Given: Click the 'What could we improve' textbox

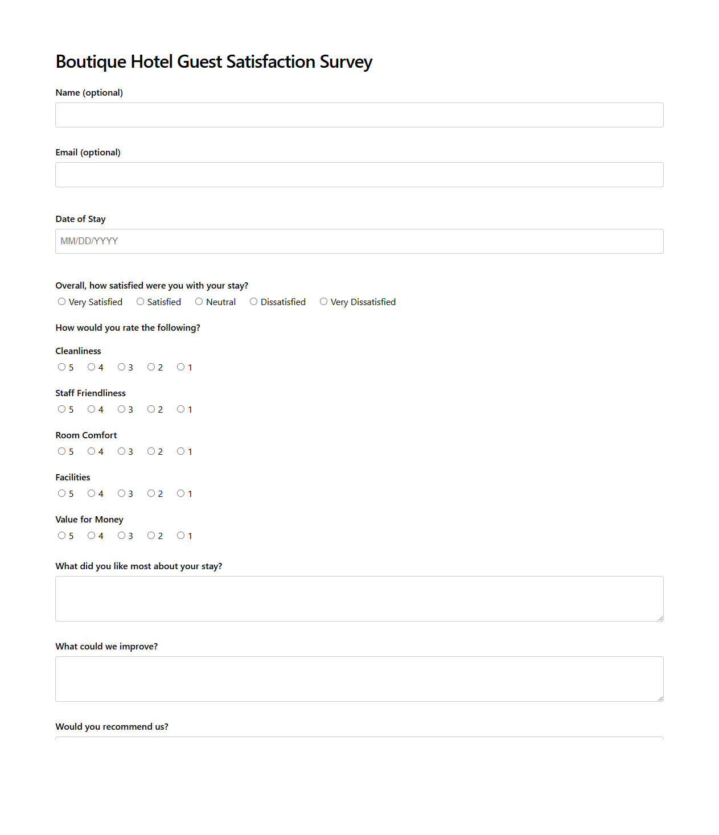Looking at the screenshot, I should [359, 678].
